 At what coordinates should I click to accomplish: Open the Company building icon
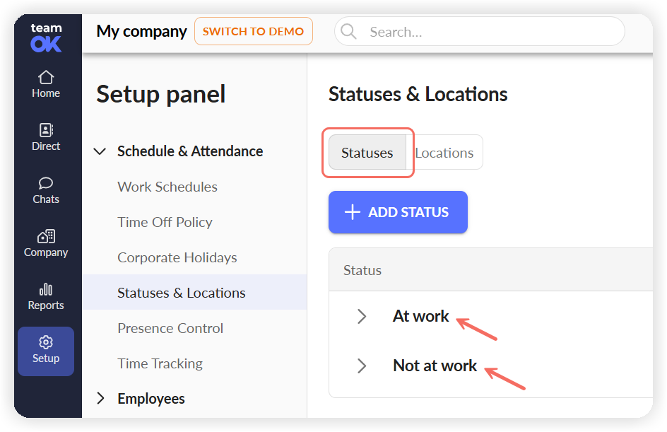tap(46, 236)
